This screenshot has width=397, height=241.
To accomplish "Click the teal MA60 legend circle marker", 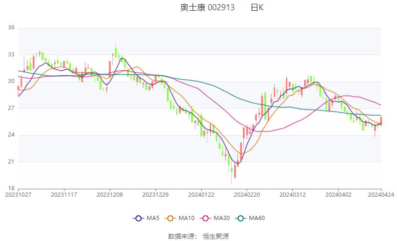I will (241, 218).
